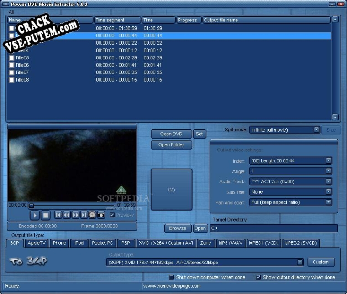347x294 pixels.
Task: Switch to the iPhone tab
Action: click(59, 243)
